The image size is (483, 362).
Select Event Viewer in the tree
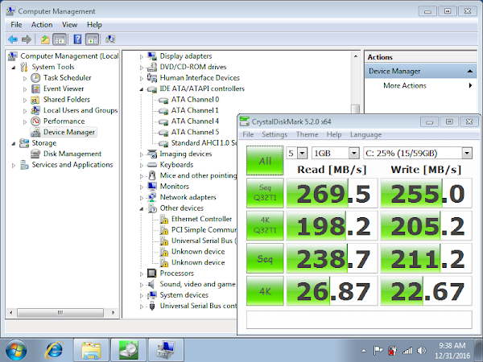pyautogui.click(x=64, y=88)
